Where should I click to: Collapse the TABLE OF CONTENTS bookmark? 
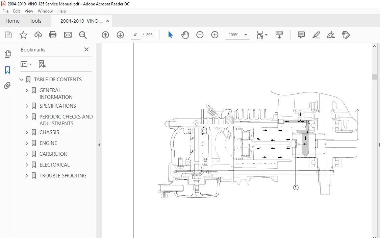click(x=21, y=80)
